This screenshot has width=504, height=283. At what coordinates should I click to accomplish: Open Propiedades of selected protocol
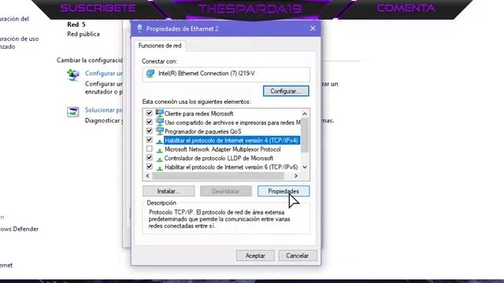pos(283,191)
